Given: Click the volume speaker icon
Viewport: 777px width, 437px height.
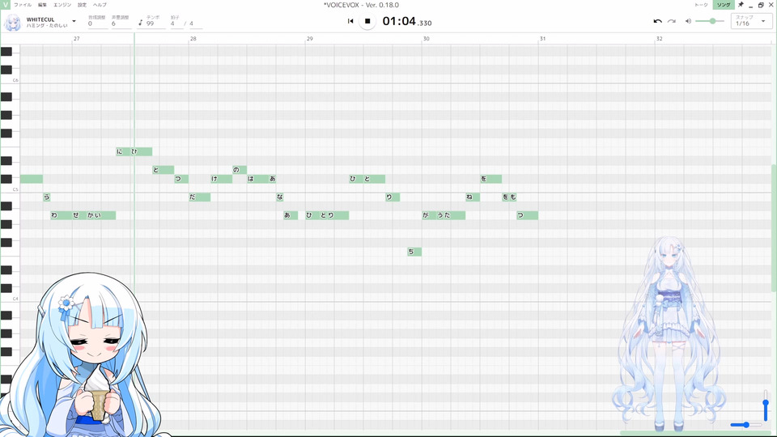Looking at the screenshot, I should [x=688, y=21].
